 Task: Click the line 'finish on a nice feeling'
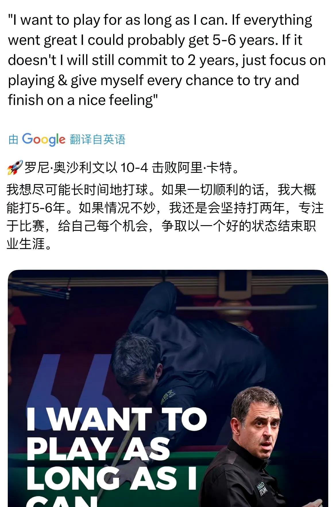click(x=83, y=100)
